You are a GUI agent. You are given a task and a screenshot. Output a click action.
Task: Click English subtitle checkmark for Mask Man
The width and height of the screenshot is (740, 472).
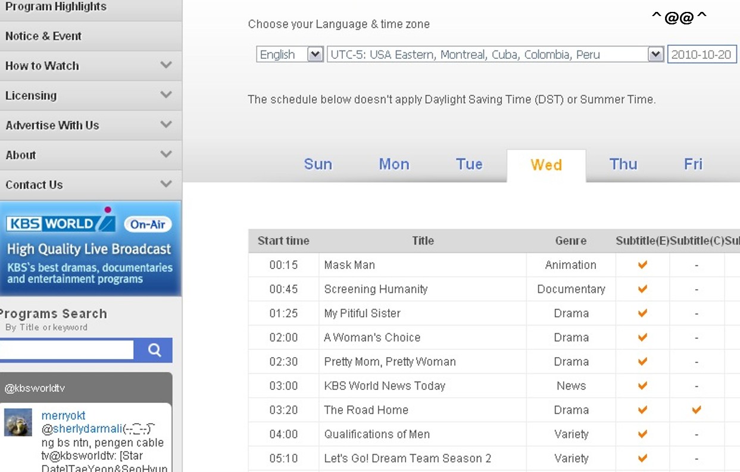point(642,265)
